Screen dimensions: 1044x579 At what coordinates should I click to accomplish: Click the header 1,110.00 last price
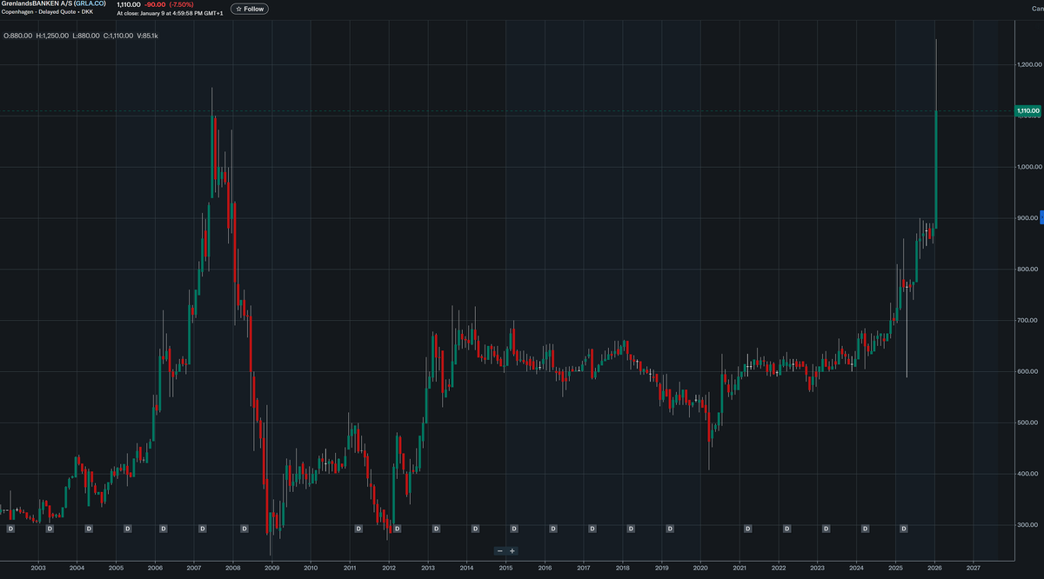(129, 4)
